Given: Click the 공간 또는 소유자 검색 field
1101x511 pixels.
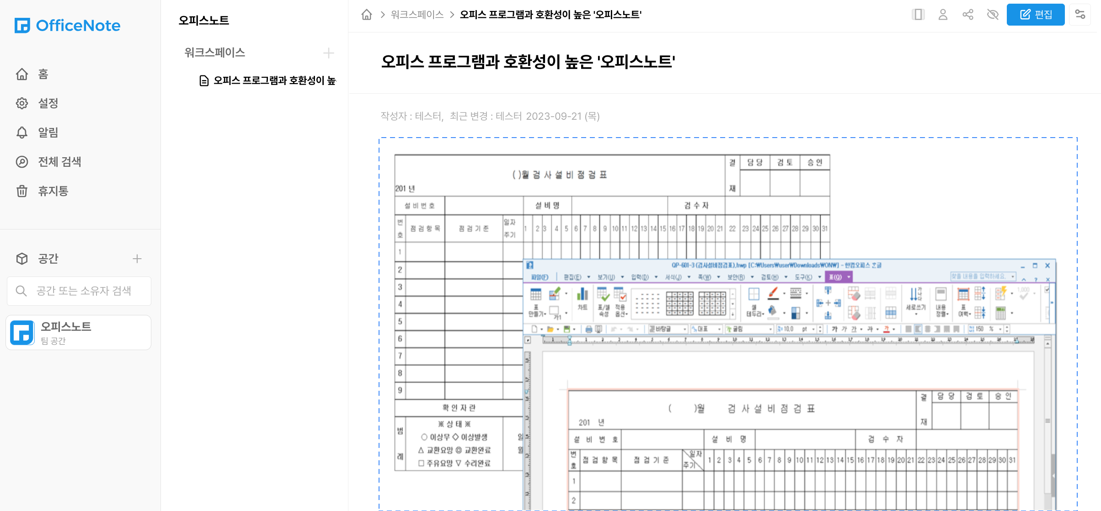Looking at the screenshot, I should pyautogui.click(x=84, y=291).
